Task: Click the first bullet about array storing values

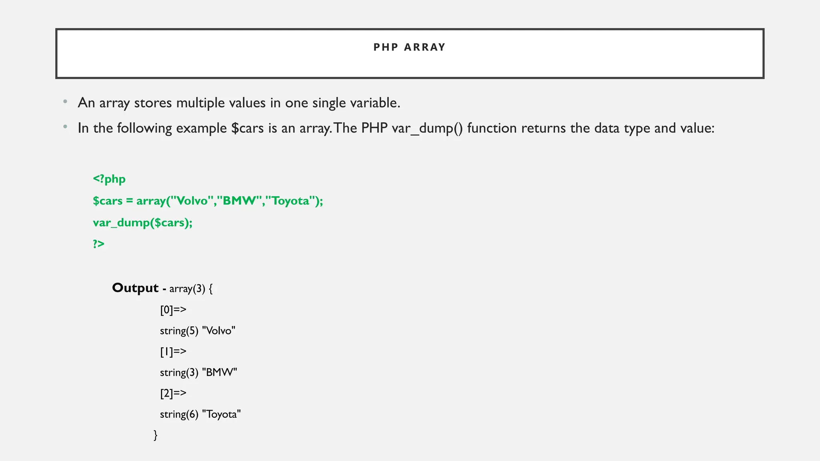Action: pyautogui.click(x=239, y=103)
